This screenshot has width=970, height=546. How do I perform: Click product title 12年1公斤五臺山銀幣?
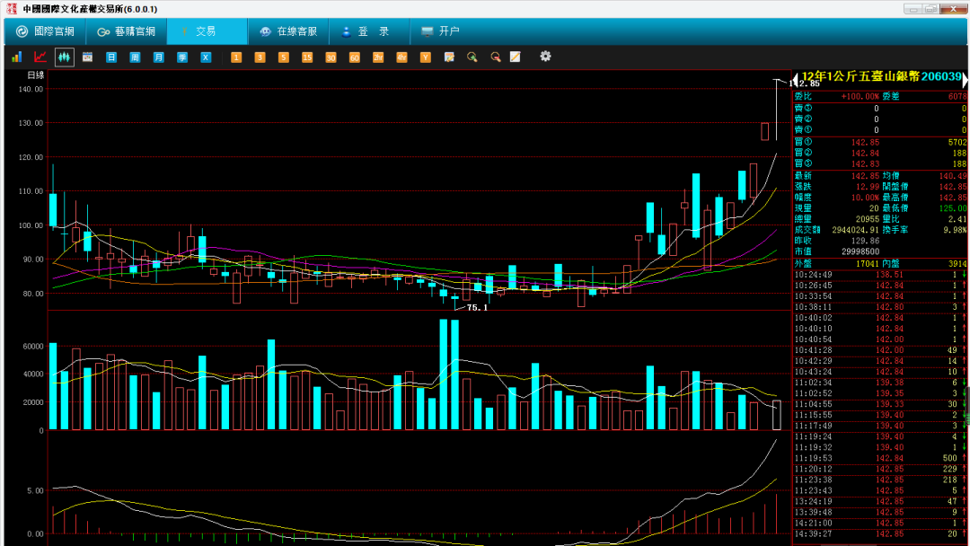coord(860,76)
